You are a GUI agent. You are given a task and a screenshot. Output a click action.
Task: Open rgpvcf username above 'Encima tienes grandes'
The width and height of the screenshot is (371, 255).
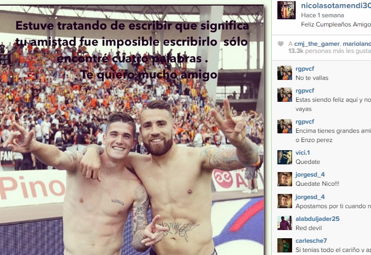(x=305, y=122)
